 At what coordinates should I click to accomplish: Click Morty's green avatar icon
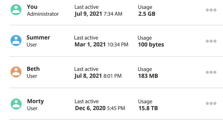pyautogui.click(x=16, y=104)
